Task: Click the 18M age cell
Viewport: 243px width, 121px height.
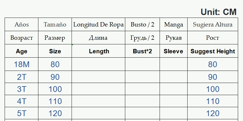Action: [22, 64]
